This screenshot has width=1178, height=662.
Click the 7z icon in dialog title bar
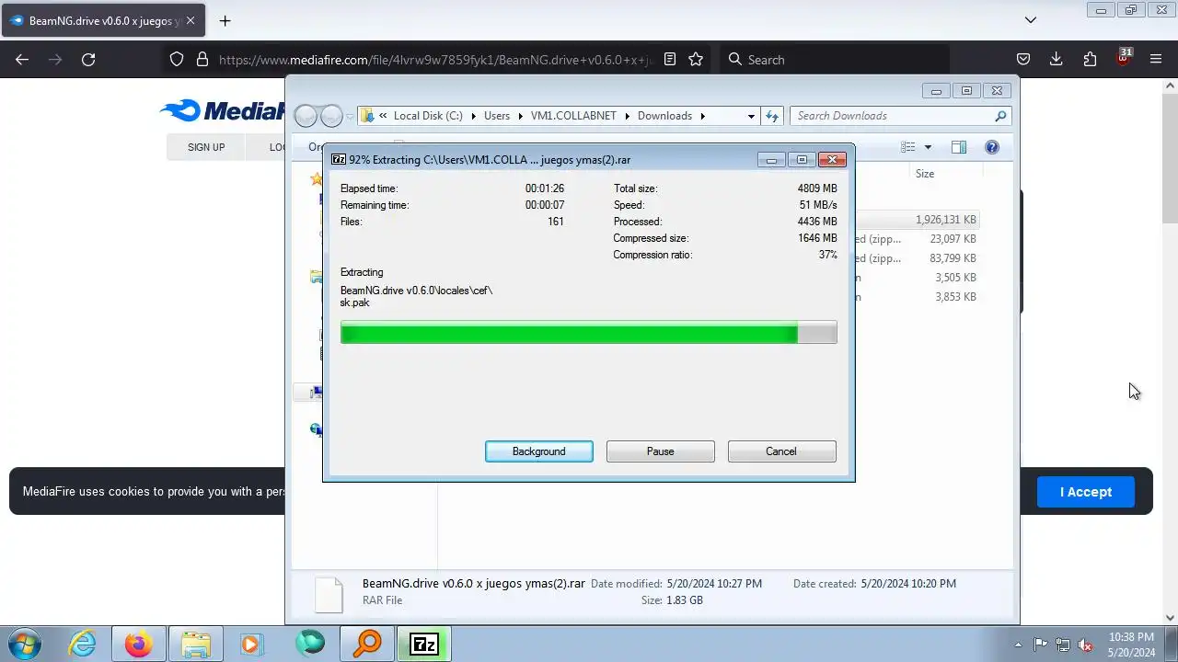(x=339, y=159)
